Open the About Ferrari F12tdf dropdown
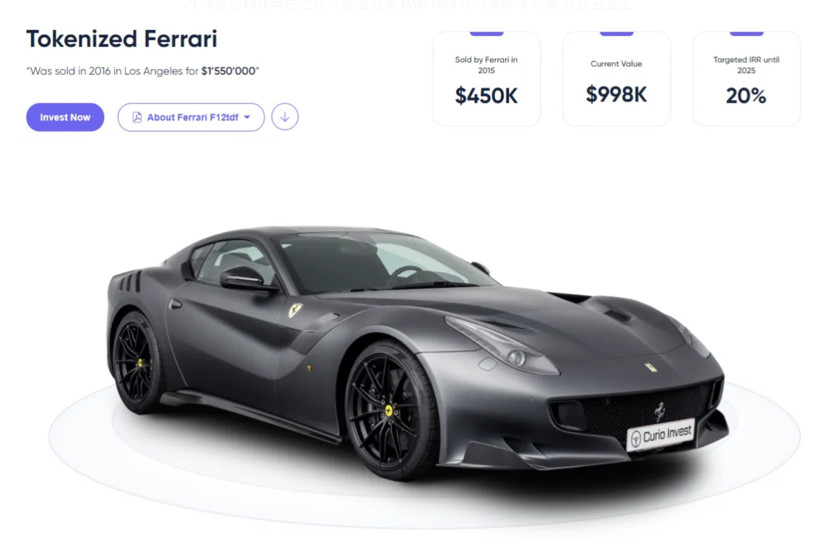 coord(191,117)
